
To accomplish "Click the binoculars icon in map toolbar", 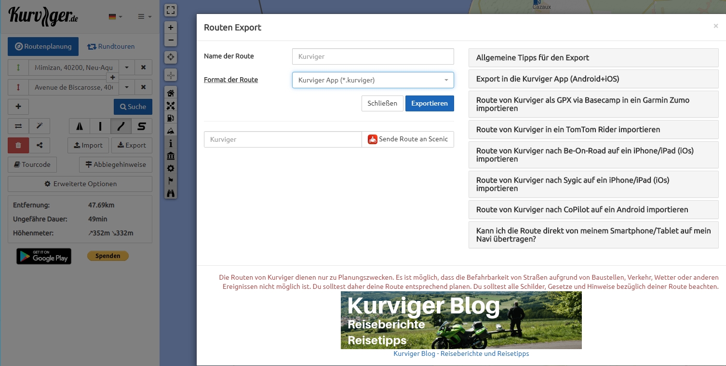I will [x=171, y=193].
